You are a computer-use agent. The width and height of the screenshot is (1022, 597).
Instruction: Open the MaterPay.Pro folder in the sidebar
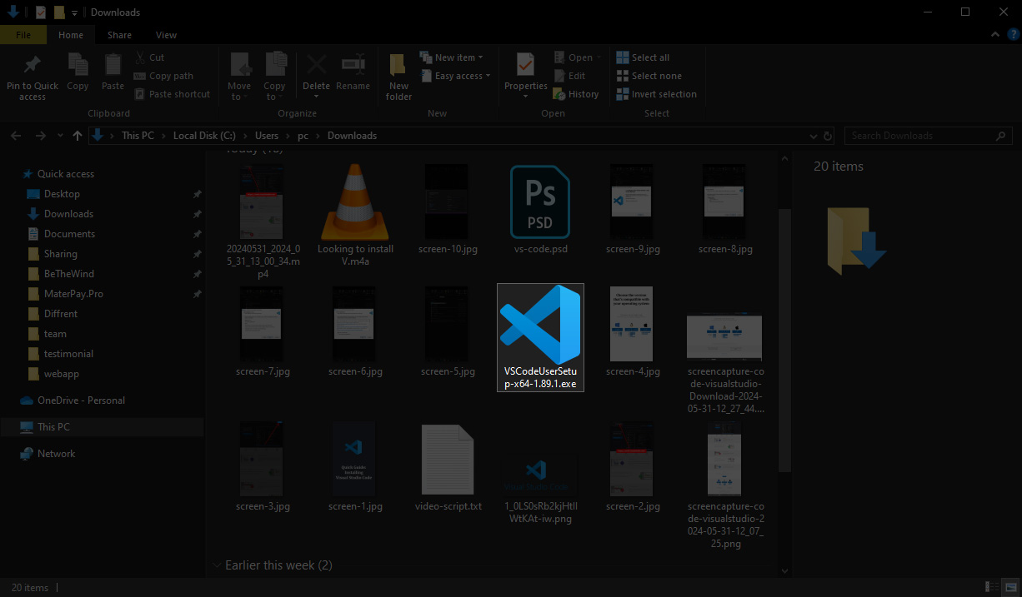point(73,294)
